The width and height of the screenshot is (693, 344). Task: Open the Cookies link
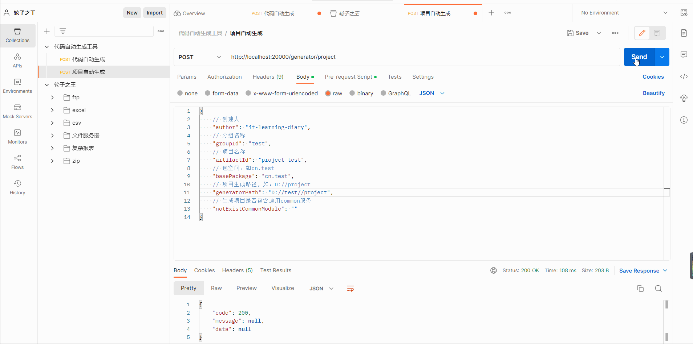[653, 77]
